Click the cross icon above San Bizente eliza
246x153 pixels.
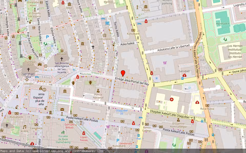point(62,59)
